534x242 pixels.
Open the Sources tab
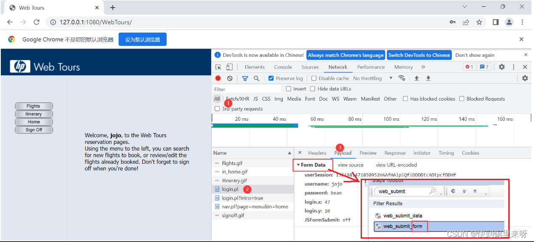coord(310,67)
